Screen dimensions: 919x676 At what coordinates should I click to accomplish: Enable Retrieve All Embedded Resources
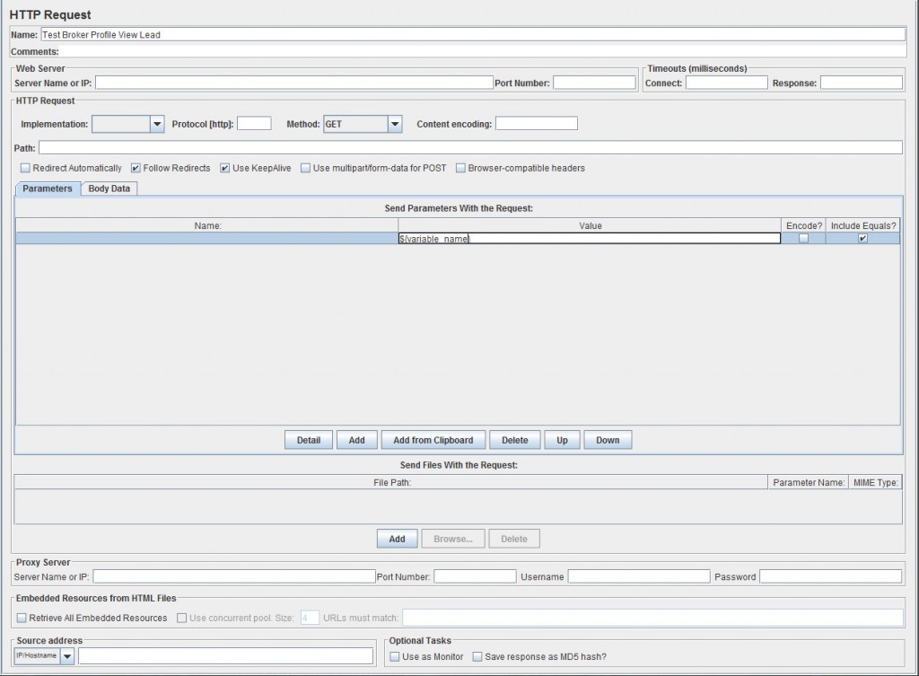pos(22,618)
